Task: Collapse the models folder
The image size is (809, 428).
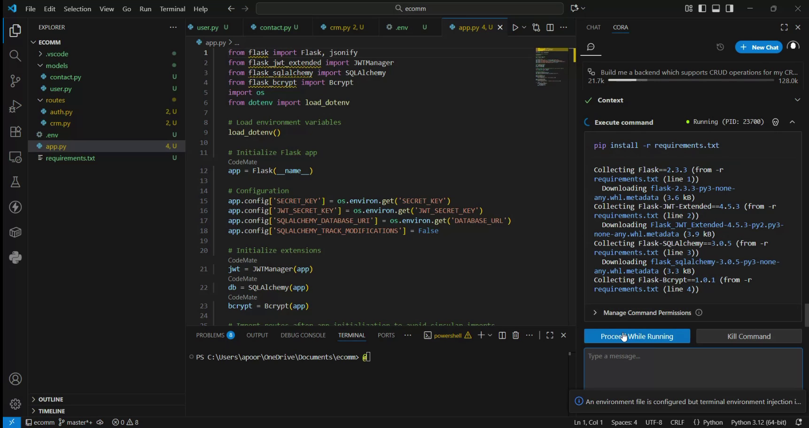Action: tap(41, 65)
